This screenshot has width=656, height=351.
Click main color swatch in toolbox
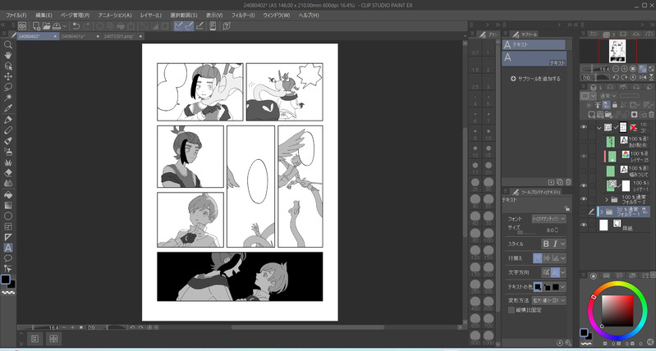pos(5,280)
